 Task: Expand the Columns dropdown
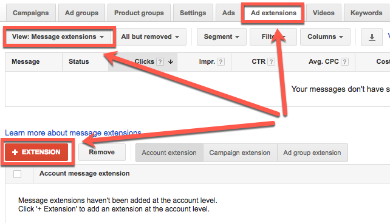325,37
